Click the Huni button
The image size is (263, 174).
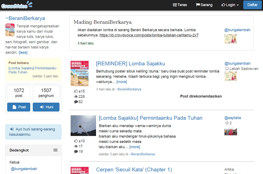click(46, 107)
